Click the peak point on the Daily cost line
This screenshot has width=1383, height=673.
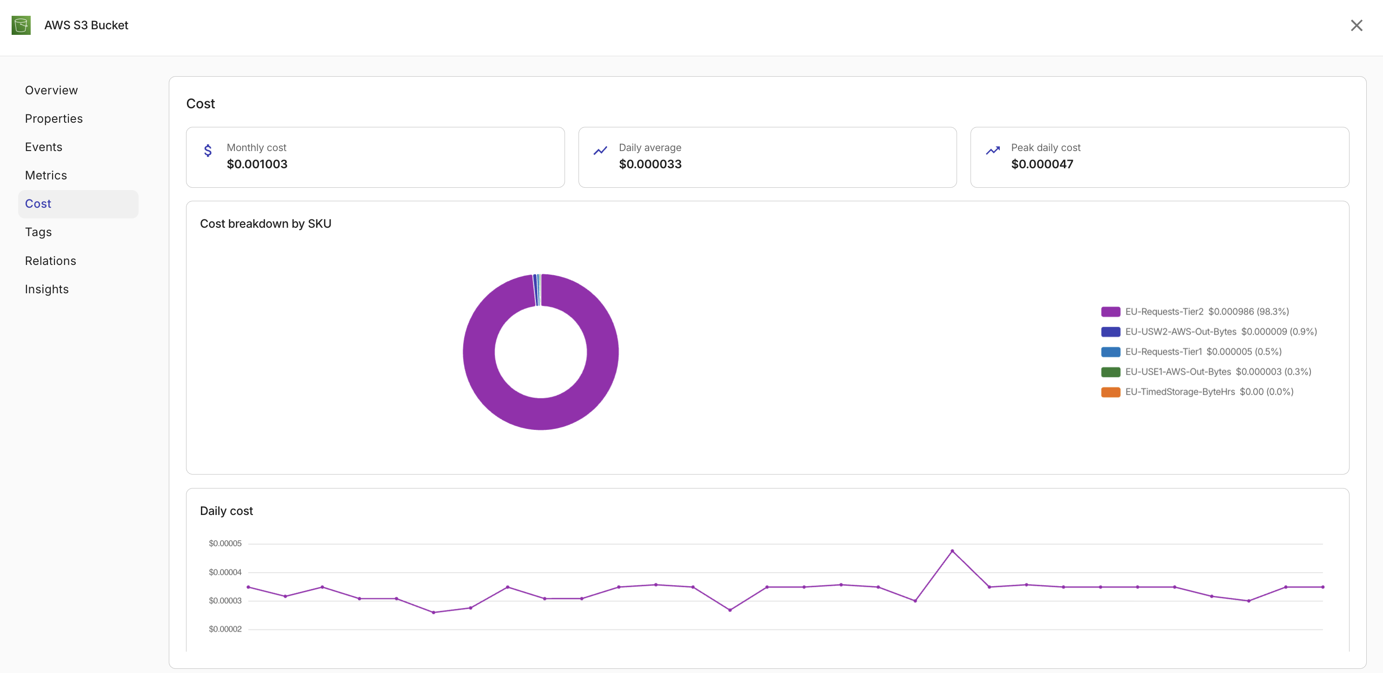pyautogui.click(x=952, y=551)
